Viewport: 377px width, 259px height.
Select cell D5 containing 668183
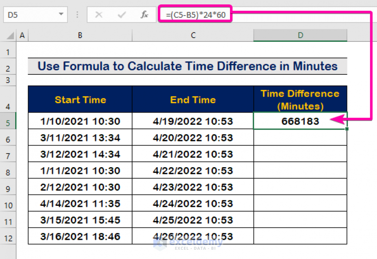(300, 121)
